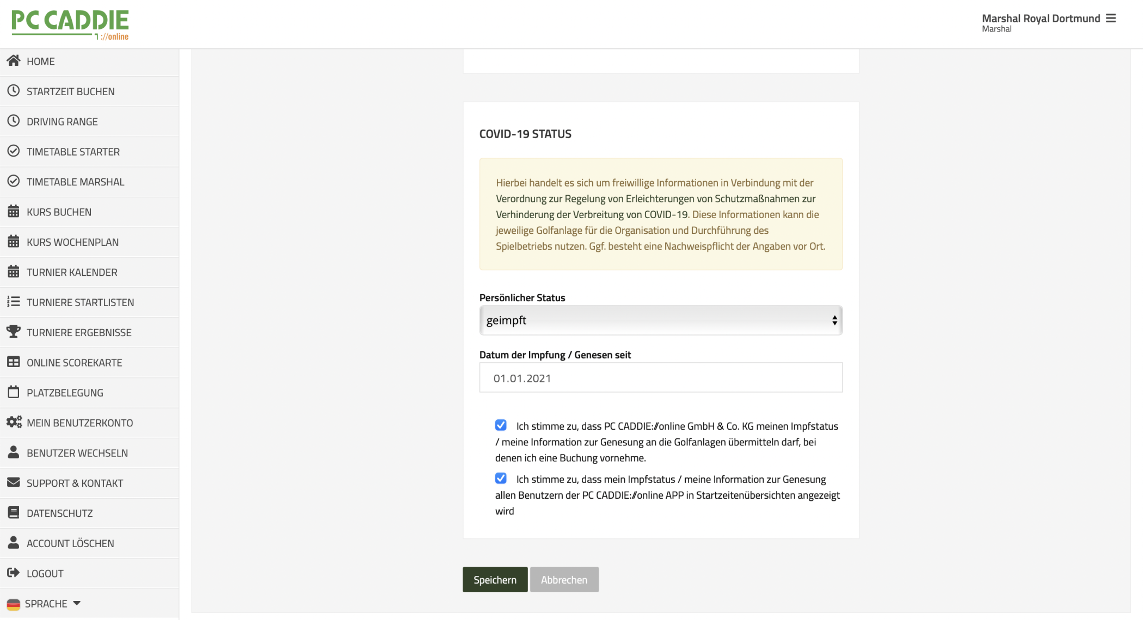Viewport: 1143px width, 620px height.
Task: Click the clock icon beside Startzeit Buchen
Action: pos(14,91)
